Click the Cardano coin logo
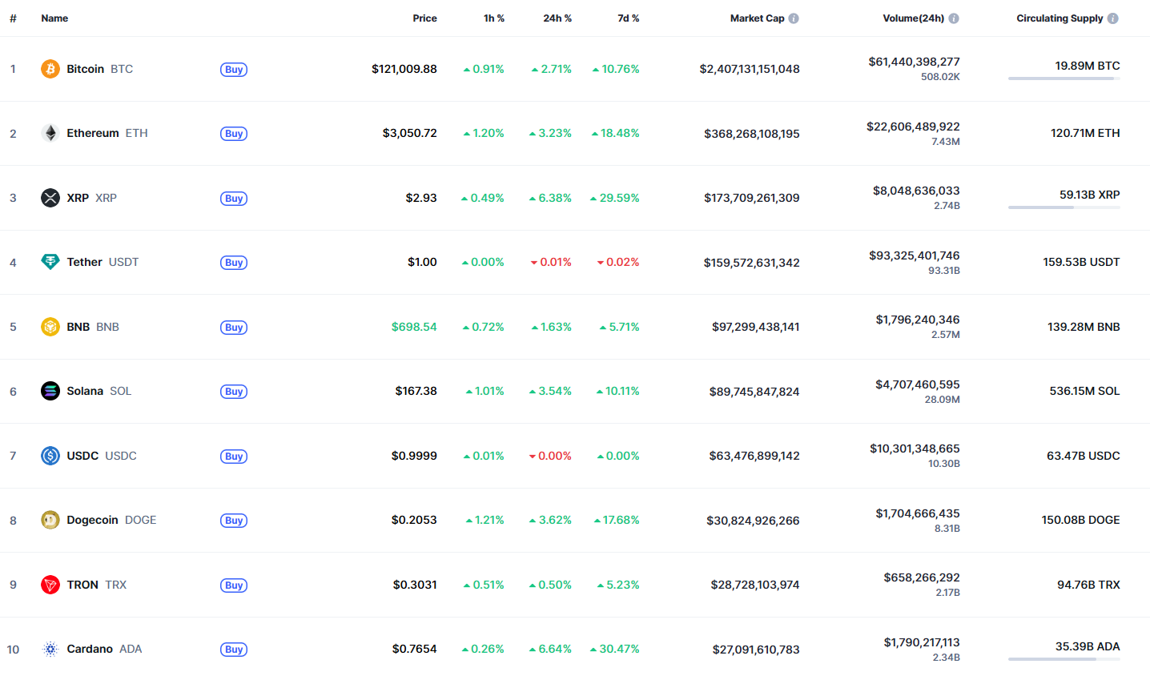Viewport: 1150px width, 676px height. [50, 649]
